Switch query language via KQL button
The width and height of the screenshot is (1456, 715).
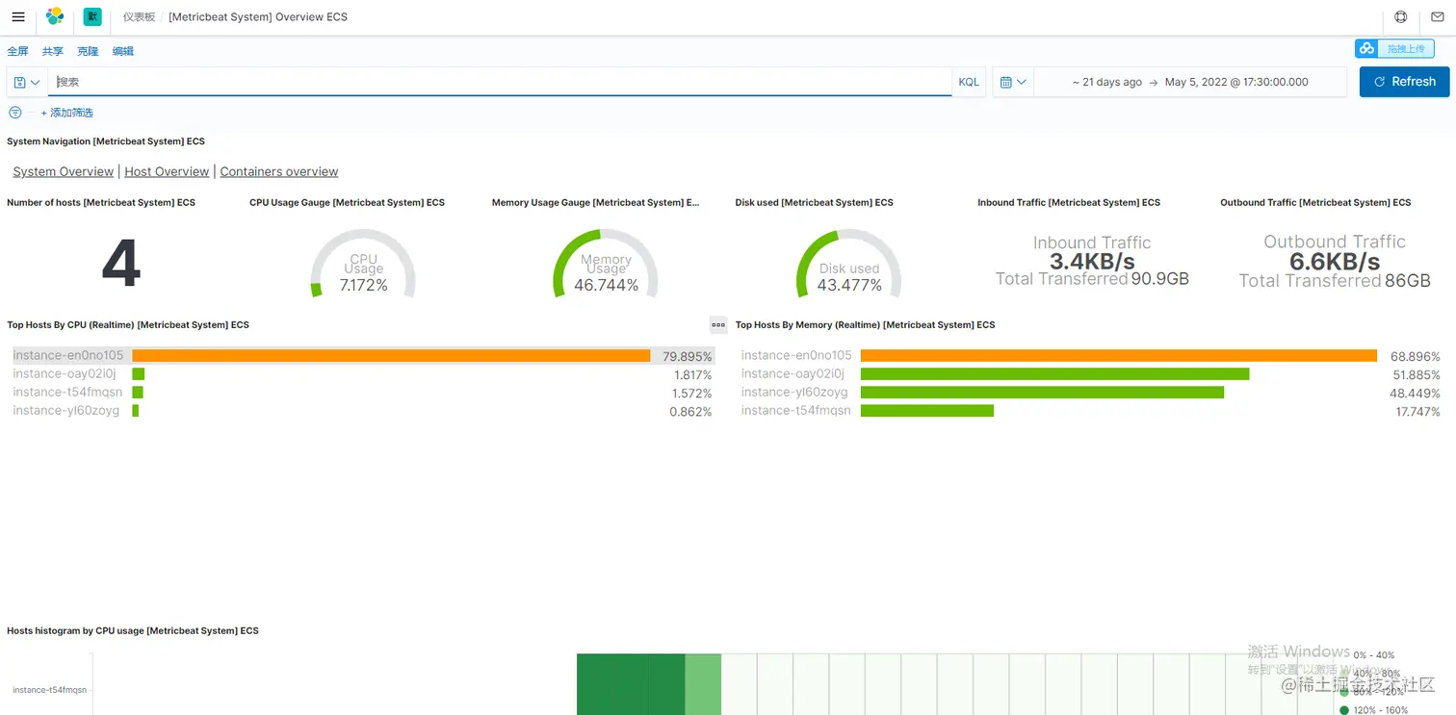click(969, 82)
